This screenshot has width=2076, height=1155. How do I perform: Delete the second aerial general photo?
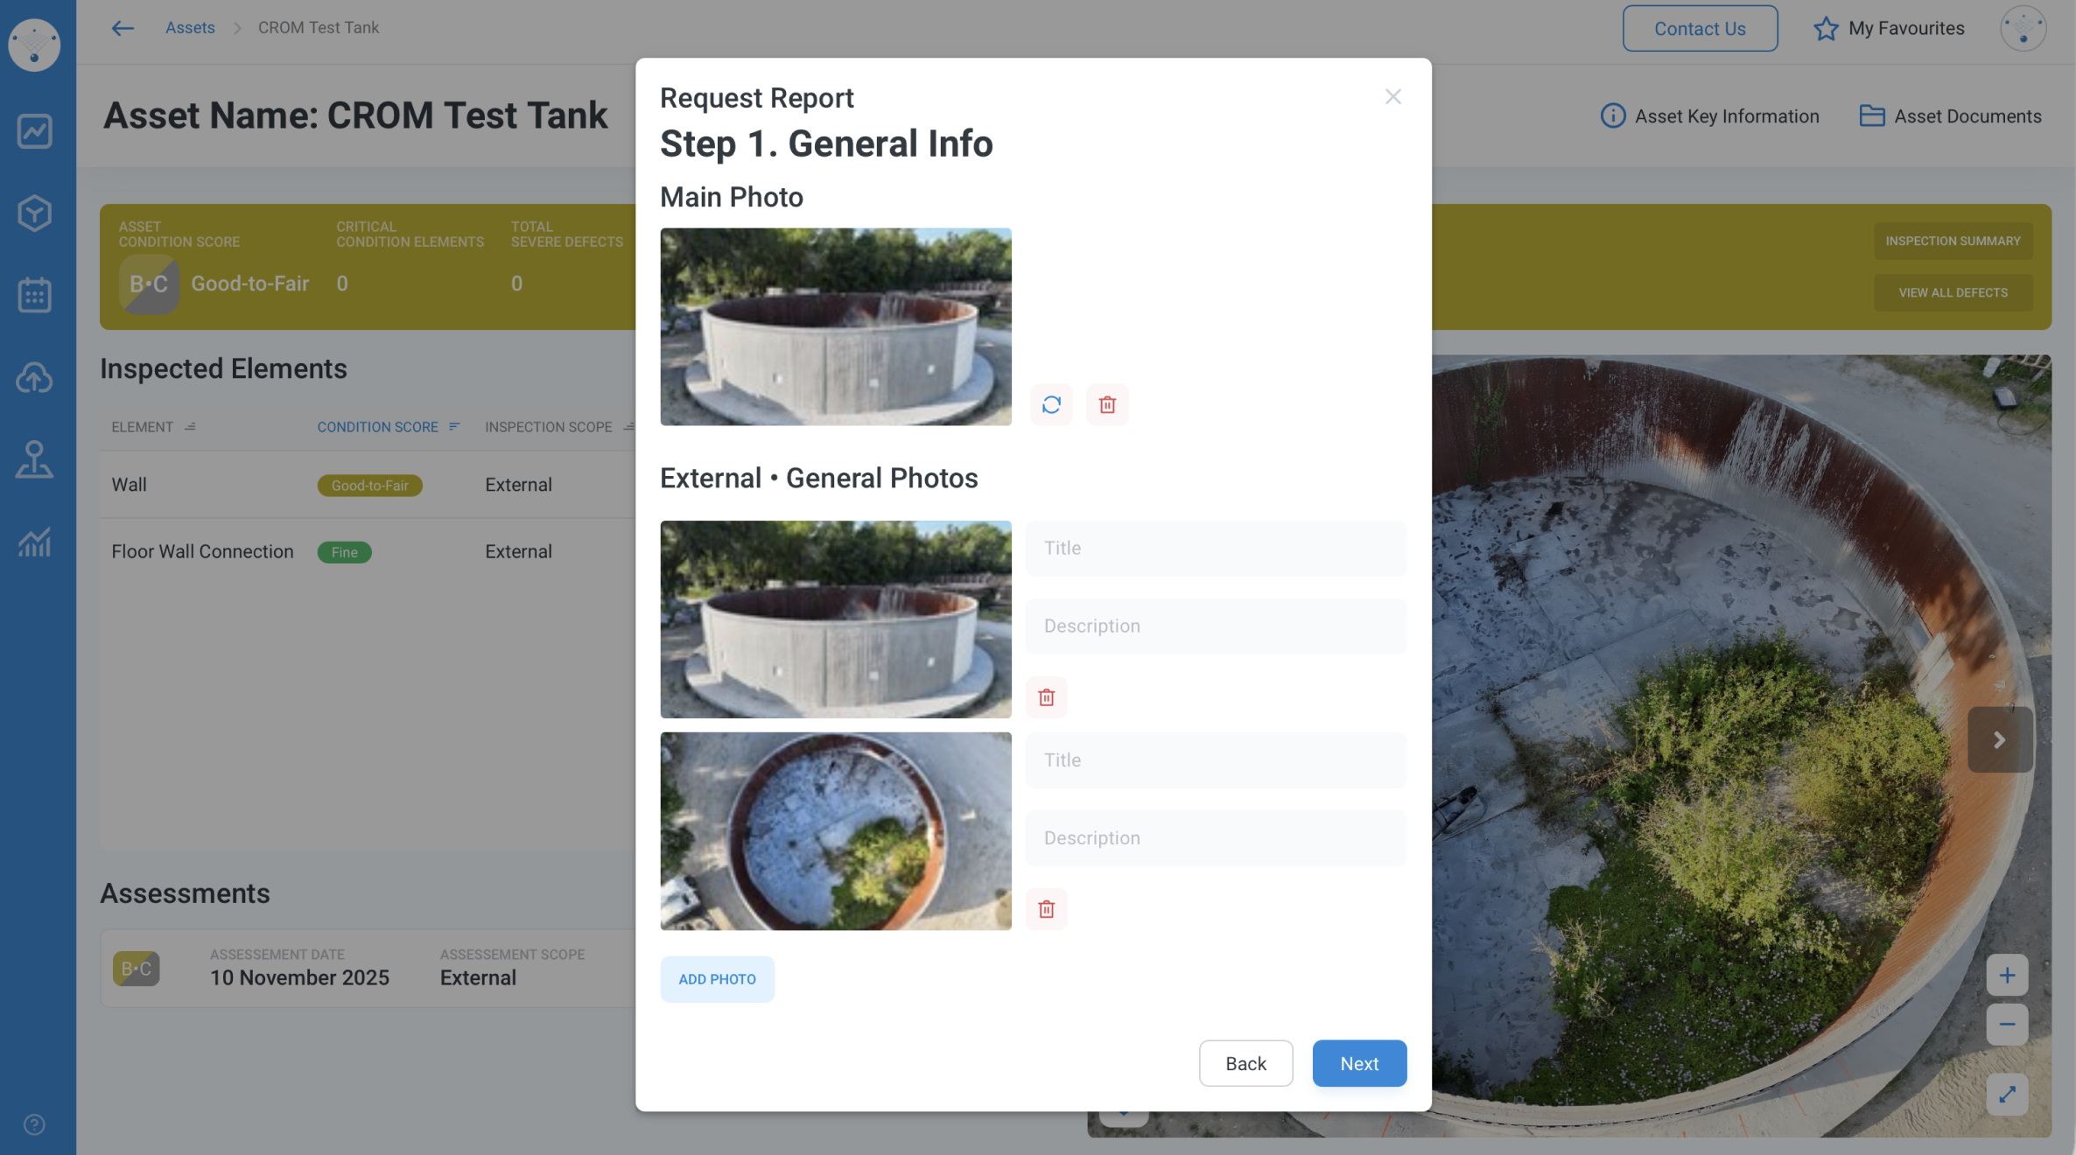1046,909
